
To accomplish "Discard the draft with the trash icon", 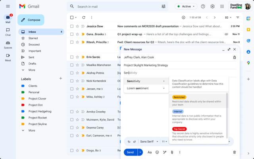I will (x=234, y=152).
